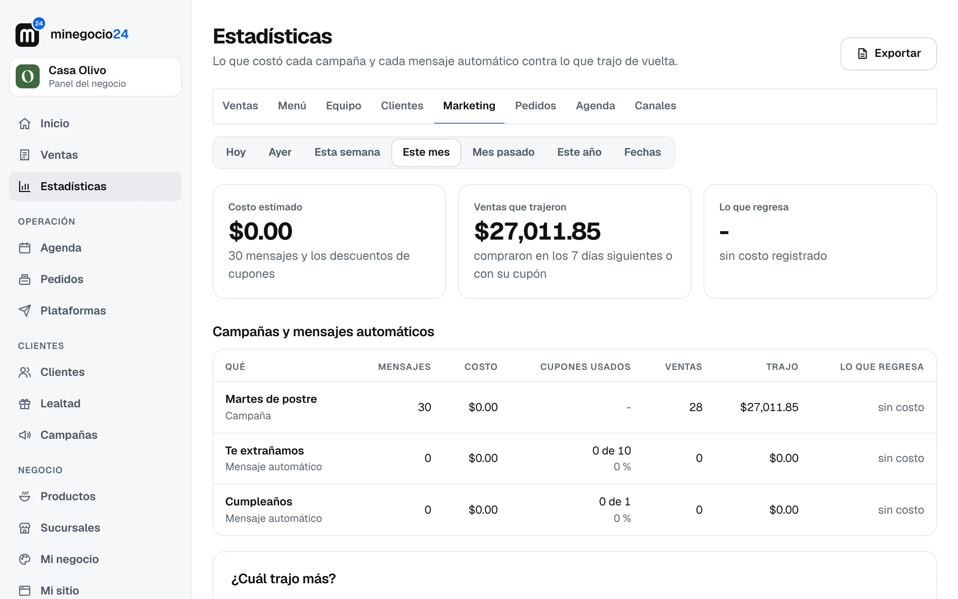Select the Mes pasado range
The image size is (958, 599).
[503, 152]
